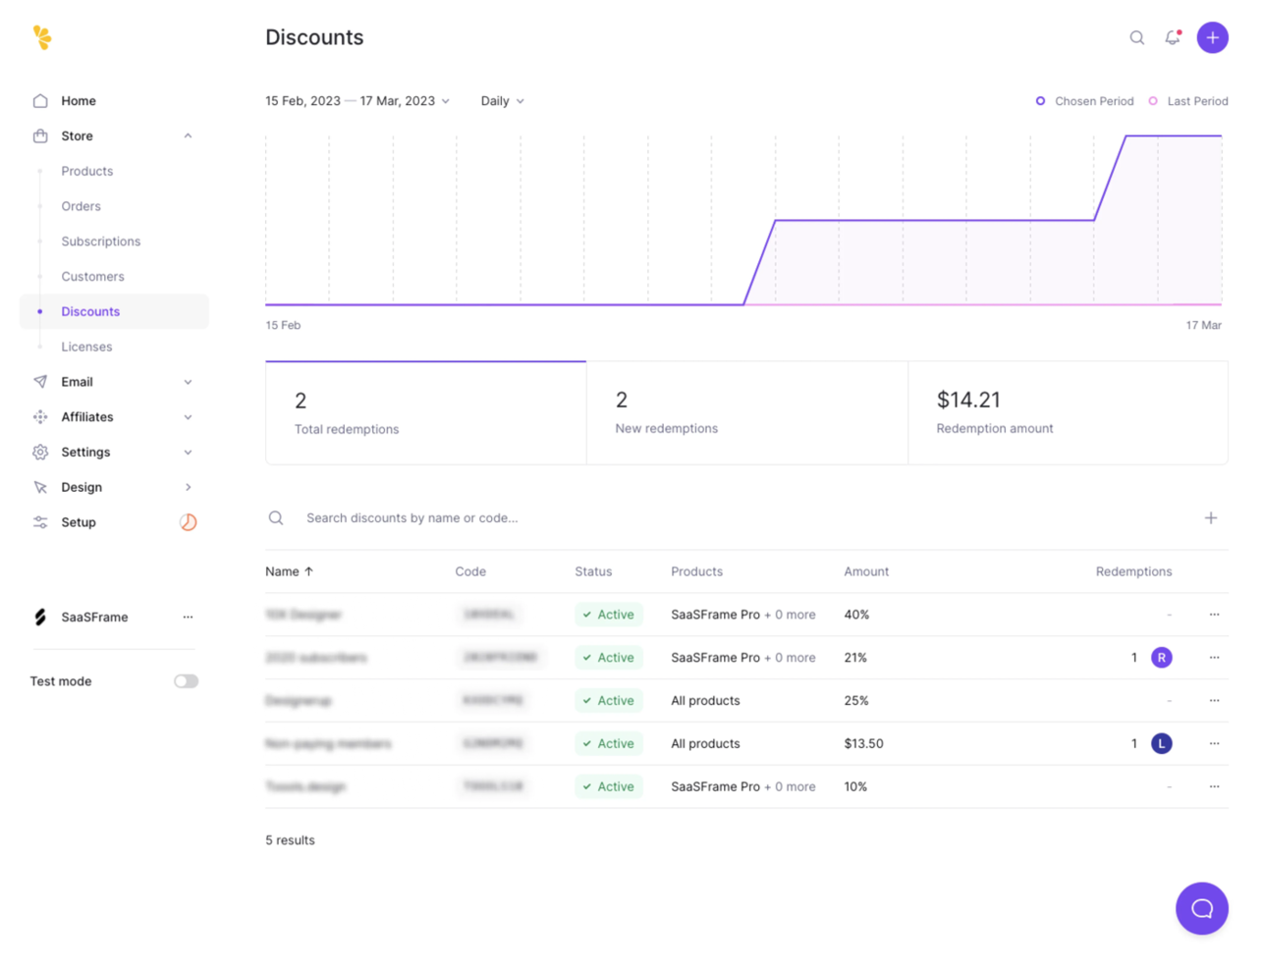1262x969 pixels.
Task: Switch to the New redemptions card tab
Action: pyautogui.click(x=747, y=411)
